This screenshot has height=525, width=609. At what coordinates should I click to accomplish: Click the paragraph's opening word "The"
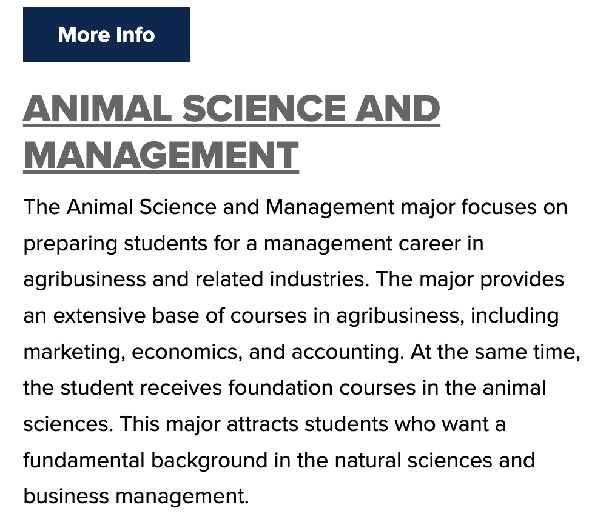point(41,207)
